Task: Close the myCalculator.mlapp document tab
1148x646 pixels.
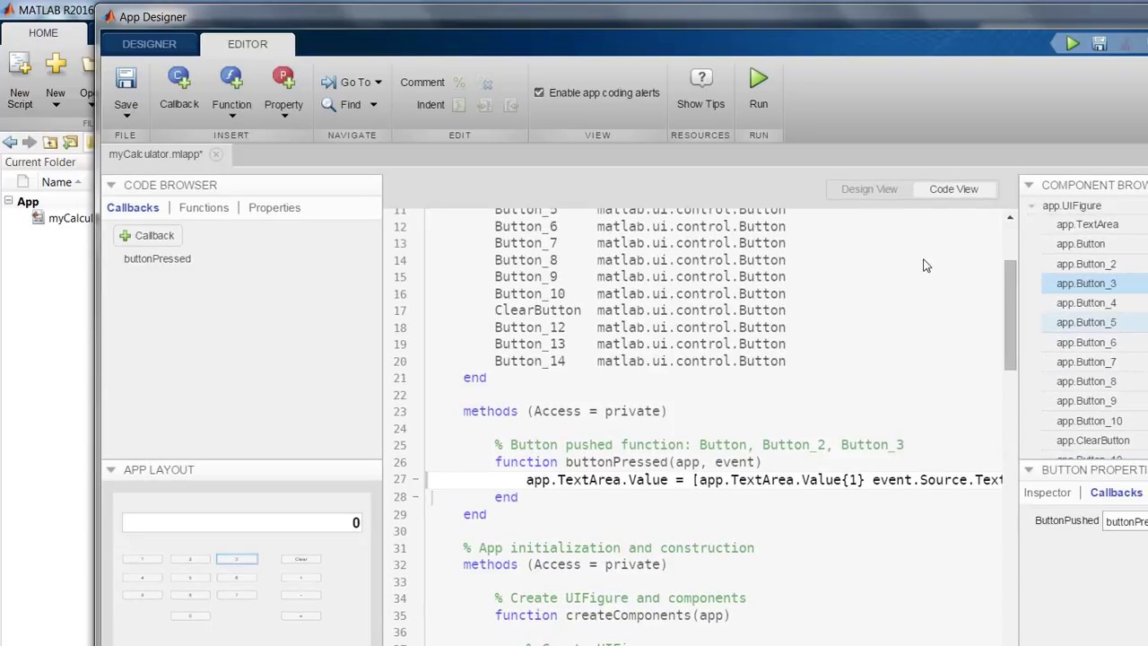Action: tap(215, 154)
